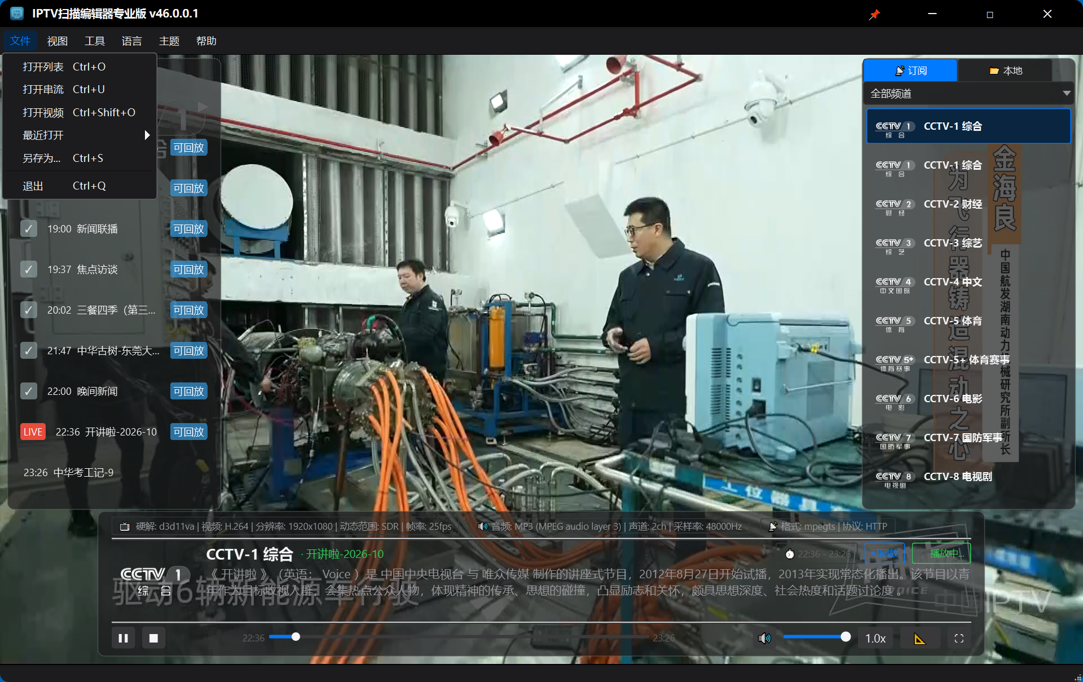Switch to the 本地 tab
The width and height of the screenshot is (1083, 682).
click(1005, 71)
